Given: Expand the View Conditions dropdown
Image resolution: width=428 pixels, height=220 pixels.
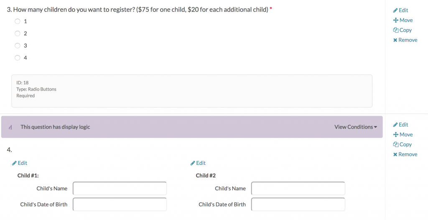Looking at the screenshot, I should point(355,127).
